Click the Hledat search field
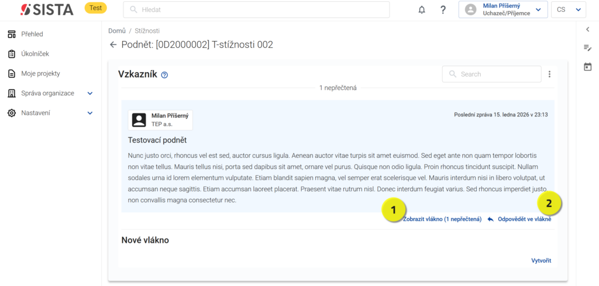Screen dimensions: 599x286 [x=256, y=10]
